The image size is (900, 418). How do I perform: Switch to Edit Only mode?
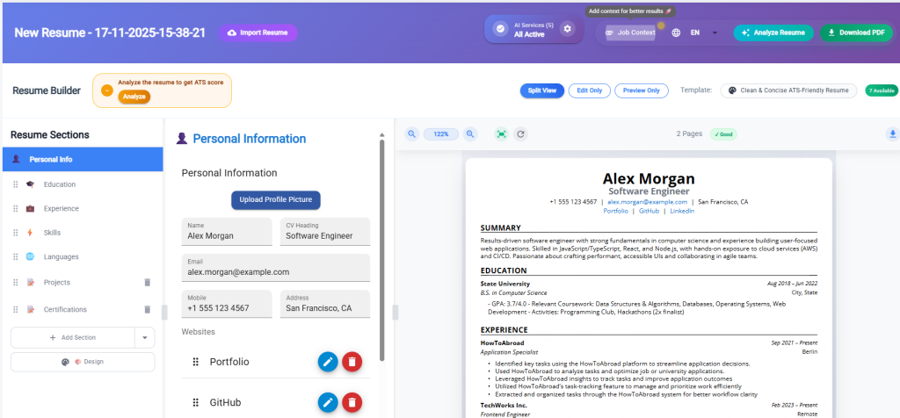point(590,90)
